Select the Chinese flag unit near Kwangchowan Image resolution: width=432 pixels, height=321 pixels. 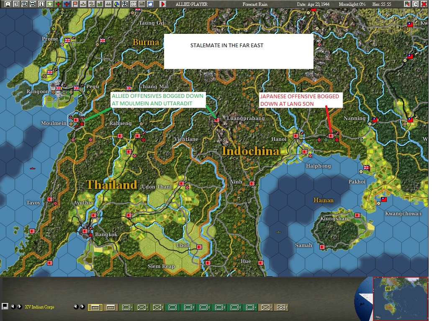click(384, 199)
